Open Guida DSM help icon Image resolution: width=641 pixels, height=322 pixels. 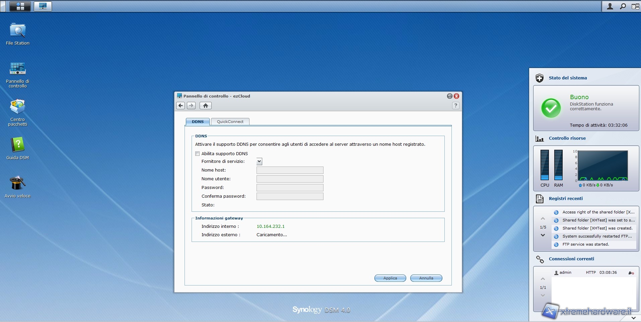17,145
